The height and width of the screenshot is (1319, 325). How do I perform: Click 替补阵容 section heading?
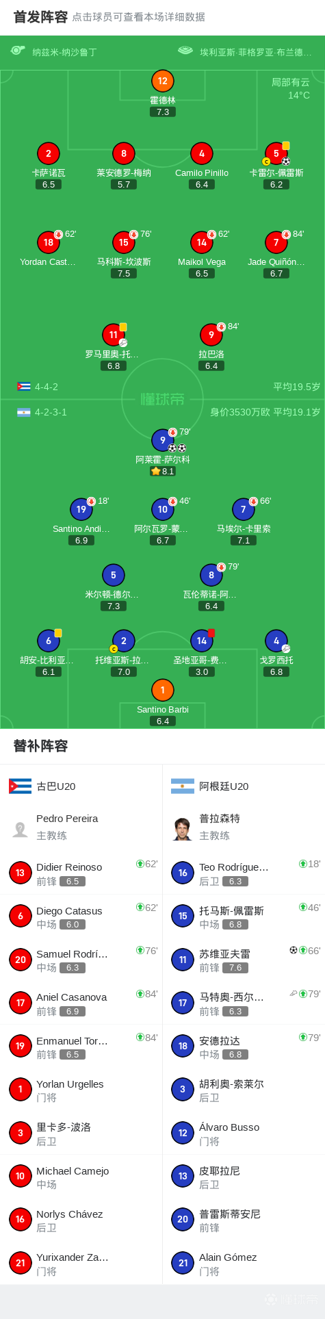coord(40,746)
